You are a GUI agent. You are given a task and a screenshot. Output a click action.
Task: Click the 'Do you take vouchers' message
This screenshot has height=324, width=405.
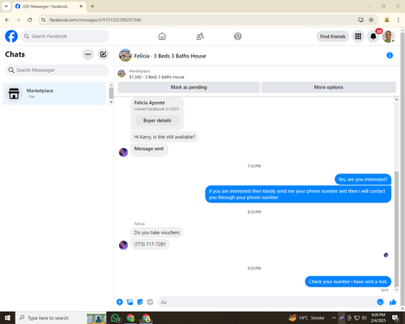pyautogui.click(x=157, y=232)
